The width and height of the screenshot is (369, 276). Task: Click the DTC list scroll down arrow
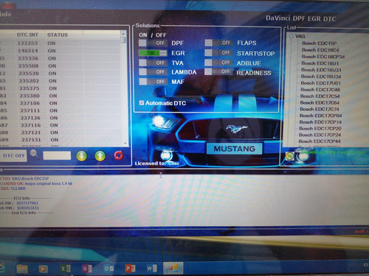[125, 144]
